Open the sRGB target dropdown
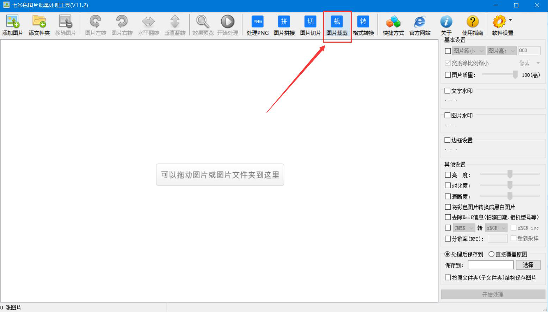Image resolution: width=548 pixels, height=312 pixels. [x=496, y=228]
